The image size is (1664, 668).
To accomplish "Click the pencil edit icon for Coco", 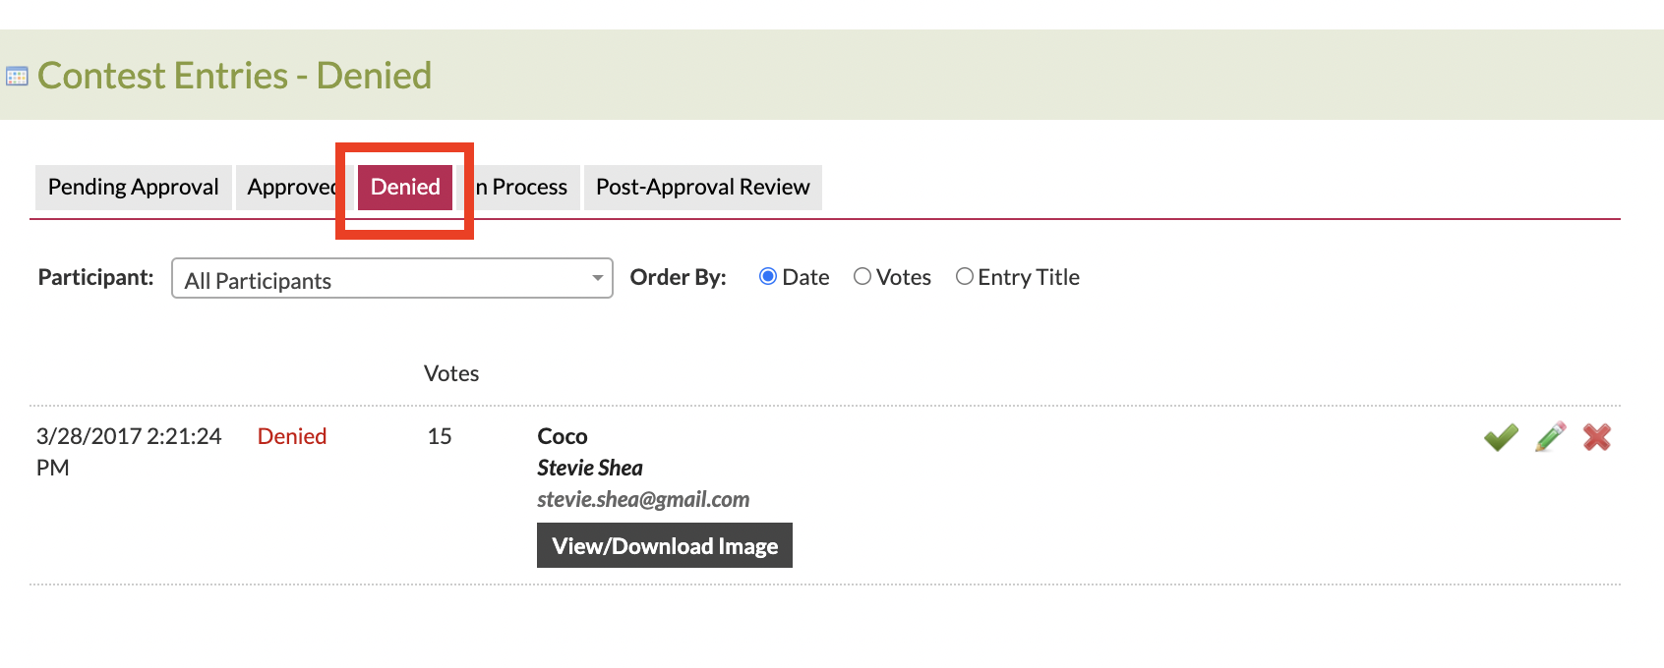I will [1551, 437].
